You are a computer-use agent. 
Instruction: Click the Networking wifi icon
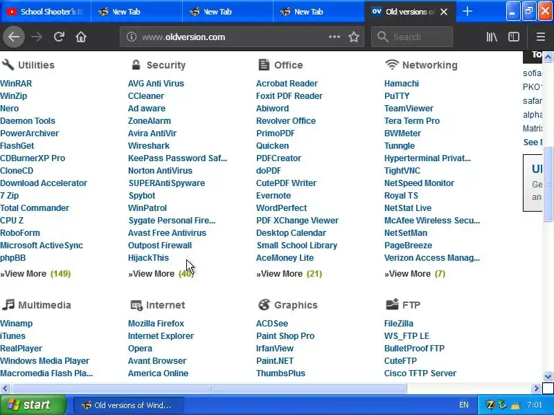point(392,64)
